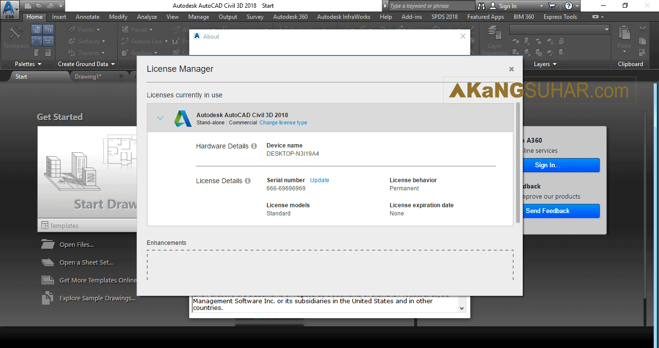Click the Open a Sheet Set icon
Viewport: 659px width, 348px height.
coord(47,262)
